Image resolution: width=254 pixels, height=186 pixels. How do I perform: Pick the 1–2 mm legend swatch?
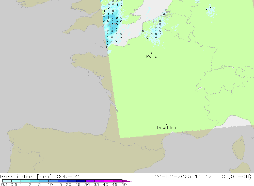click(x=25, y=181)
